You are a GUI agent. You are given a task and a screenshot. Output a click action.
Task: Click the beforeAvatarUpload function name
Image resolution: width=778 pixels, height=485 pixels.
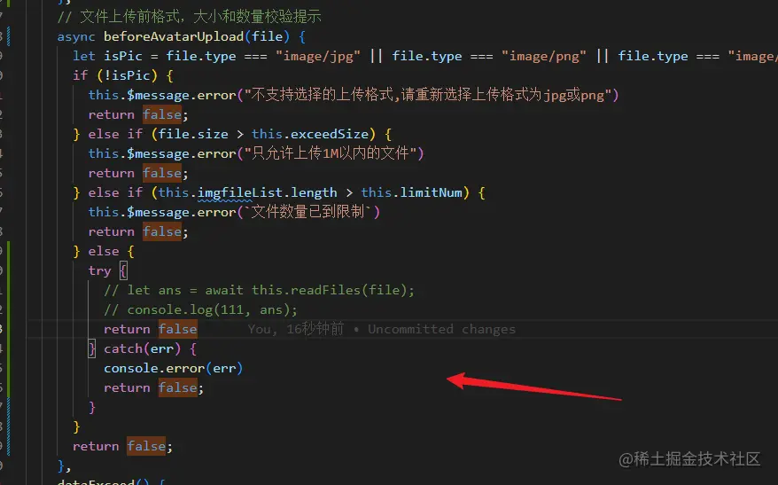click(173, 36)
